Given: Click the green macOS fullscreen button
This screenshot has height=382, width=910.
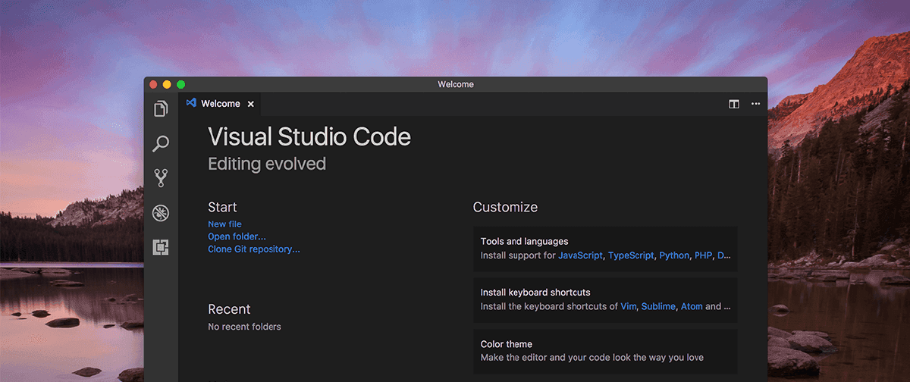Looking at the screenshot, I should 180,84.
